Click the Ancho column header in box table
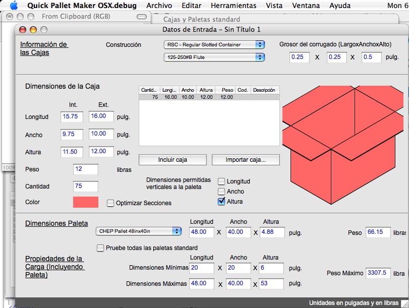409x308 pixels. [187, 90]
